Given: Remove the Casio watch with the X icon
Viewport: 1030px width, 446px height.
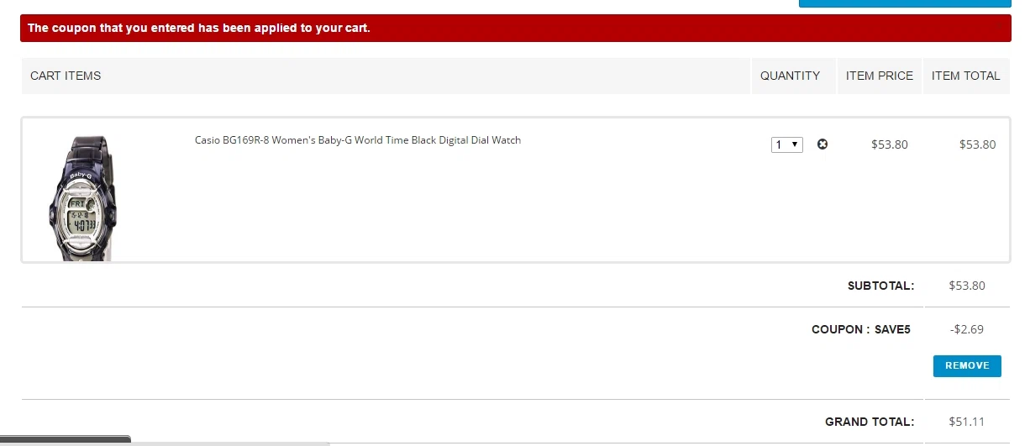Looking at the screenshot, I should 822,144.
